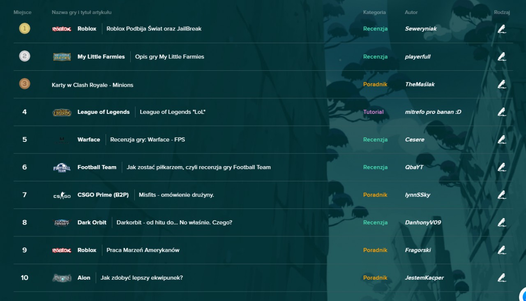Image resolution: width=526 pixels, height=301 pixels.
Task: Open 'Misfits - omówienie drużyny.' article
Action: (x=176, y=195)
